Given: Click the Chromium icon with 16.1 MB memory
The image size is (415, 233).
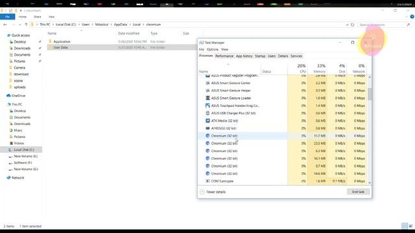Looking at the screenshot, I should pyautogui.click(x=207, y=159).
